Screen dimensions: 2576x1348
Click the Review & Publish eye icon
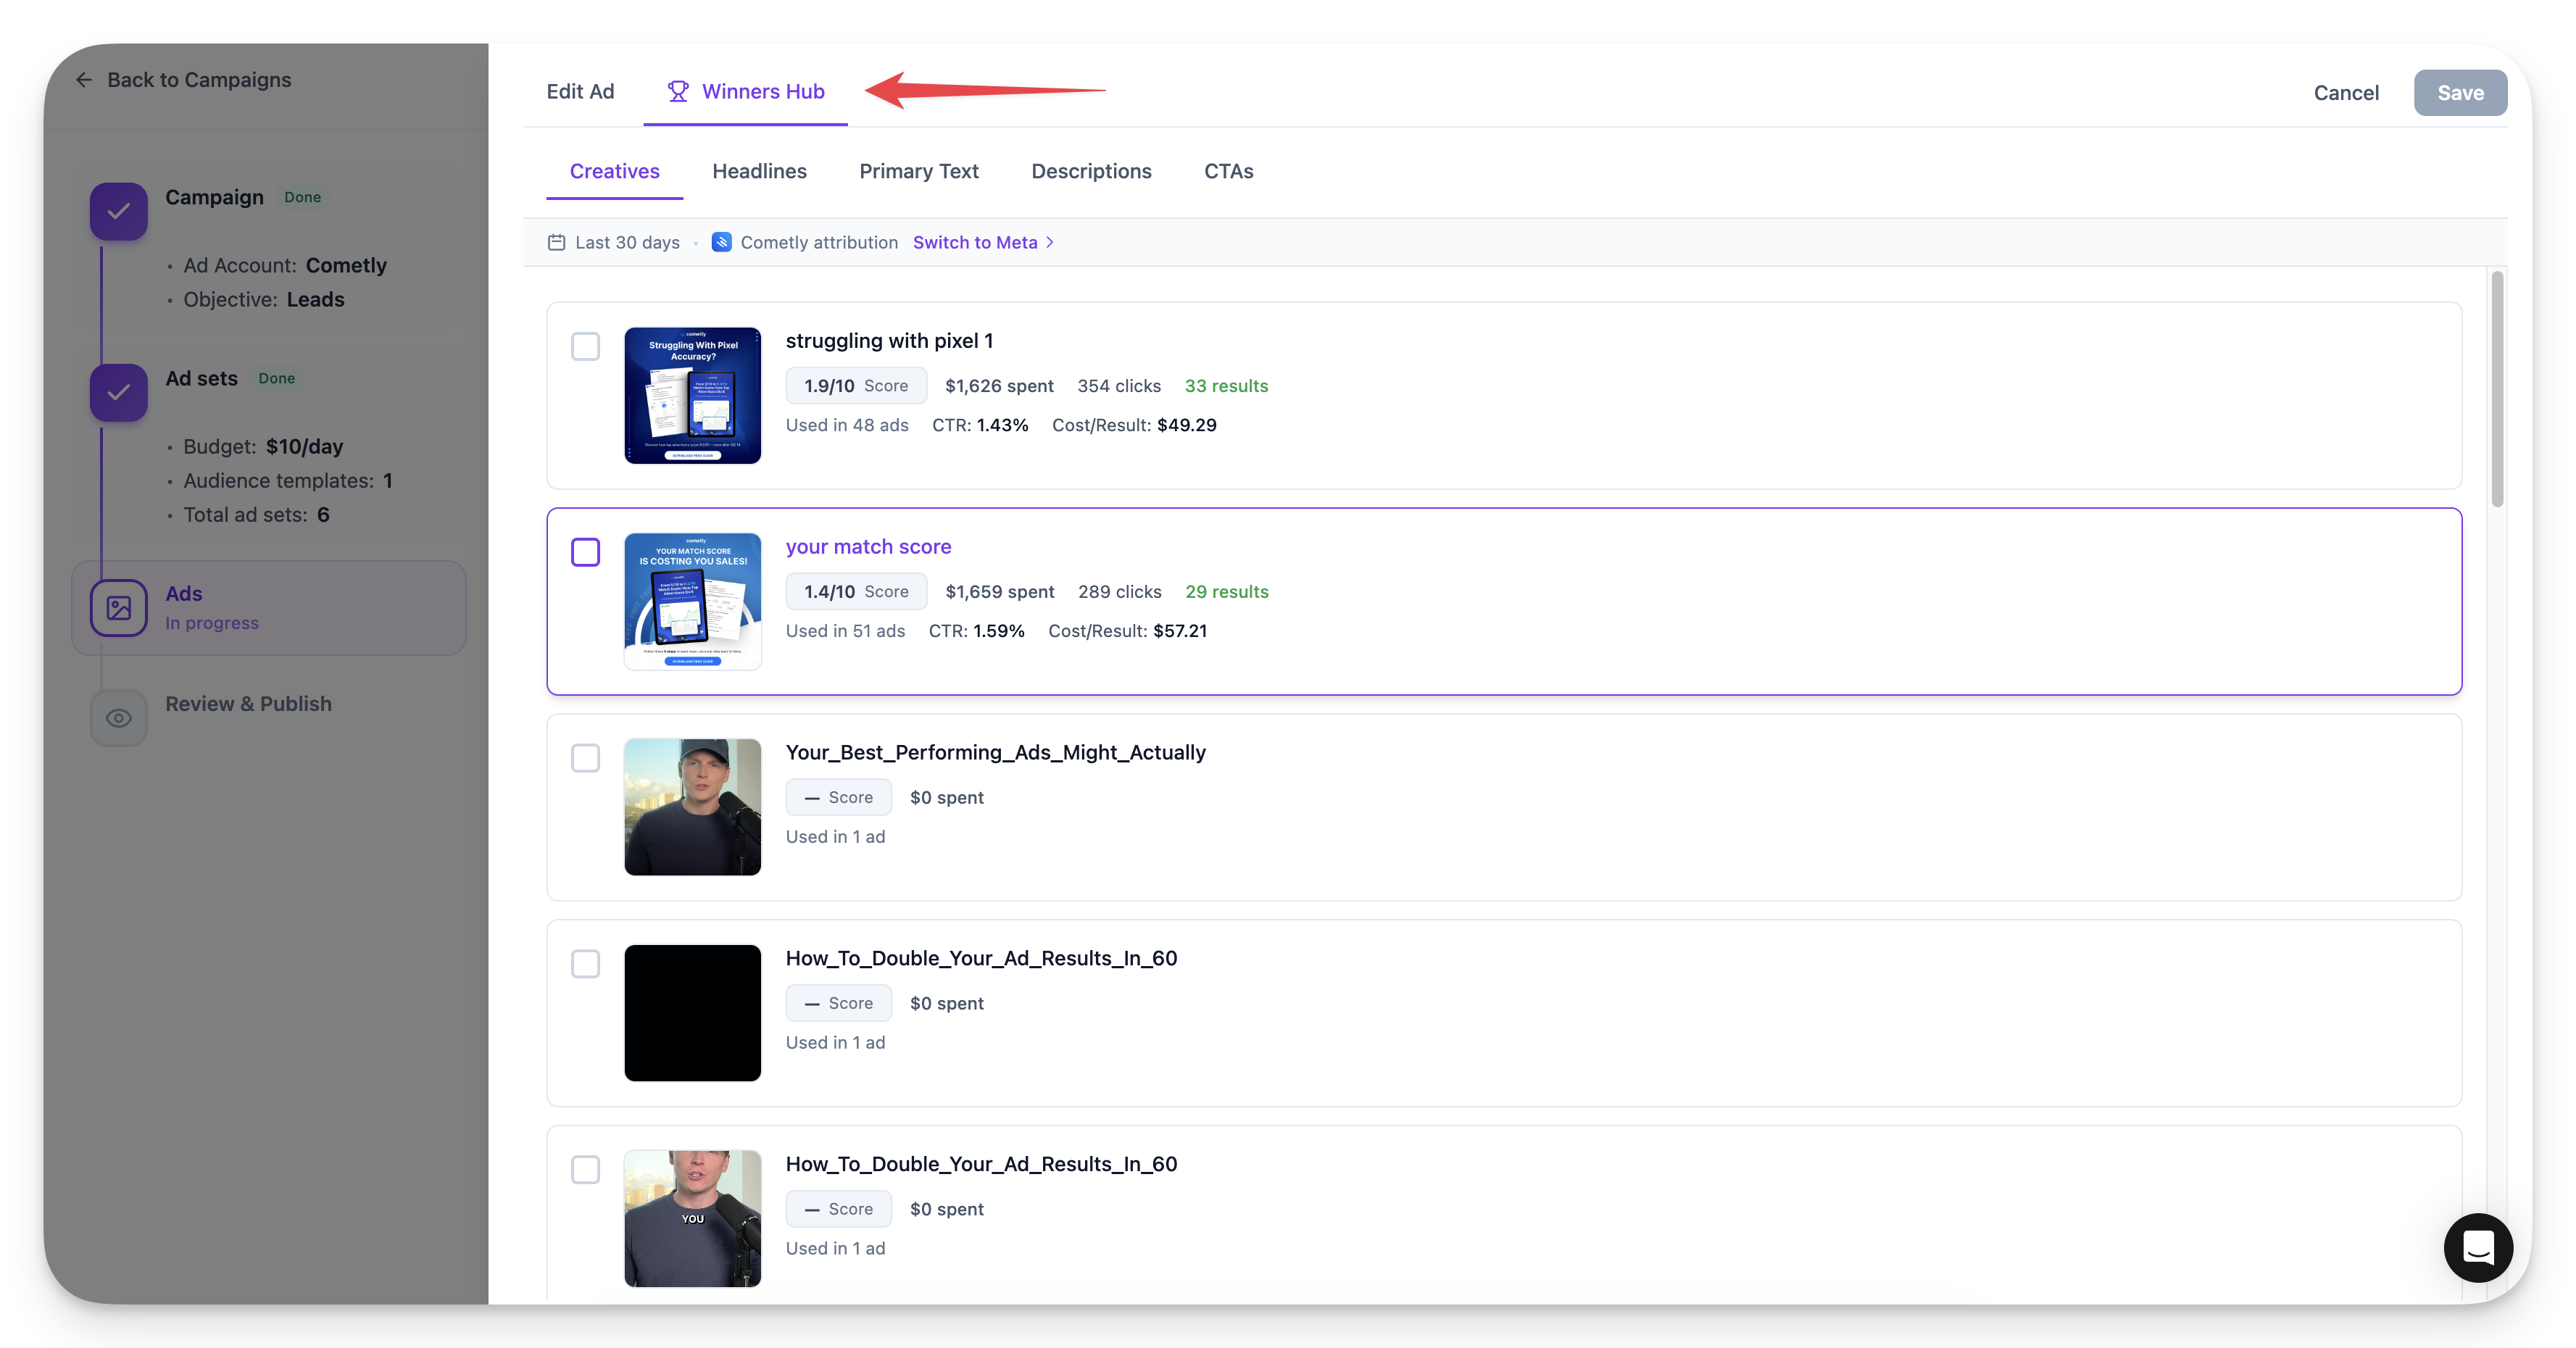click(119, 718)
